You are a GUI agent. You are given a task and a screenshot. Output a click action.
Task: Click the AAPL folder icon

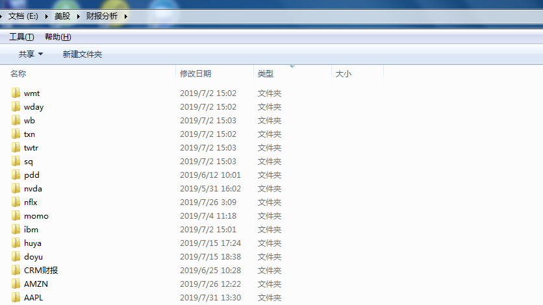point(16,297)
